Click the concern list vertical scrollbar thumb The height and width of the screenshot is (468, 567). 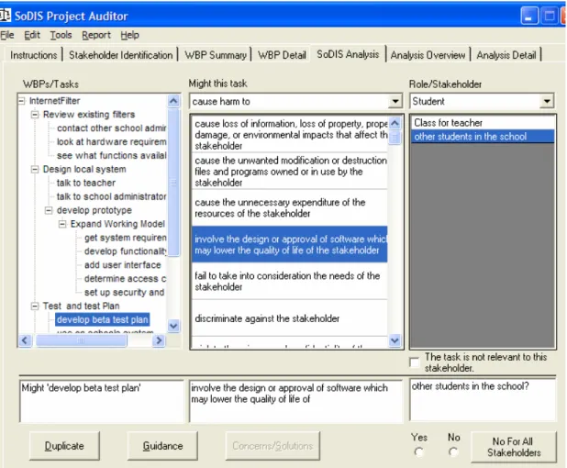(395, 137)
